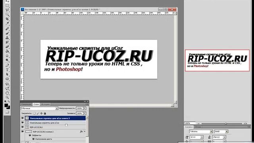Select the Eyedropper tool
Viewport: 254px width, 143px height.
tap(7, 23)
